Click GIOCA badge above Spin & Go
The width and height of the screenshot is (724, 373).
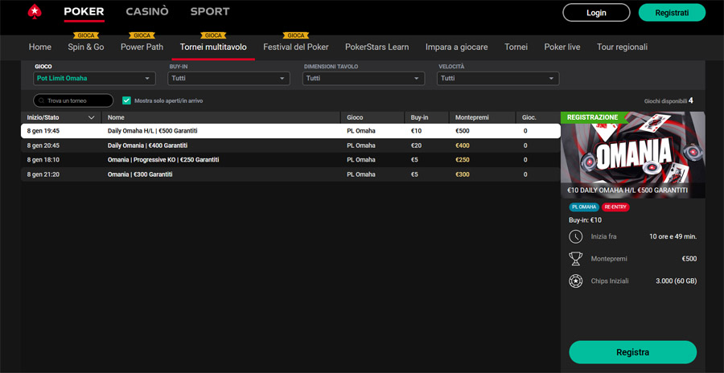pos(86,35)
